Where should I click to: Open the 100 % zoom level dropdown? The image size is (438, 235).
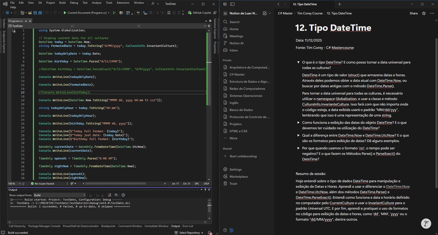[19, 183]
